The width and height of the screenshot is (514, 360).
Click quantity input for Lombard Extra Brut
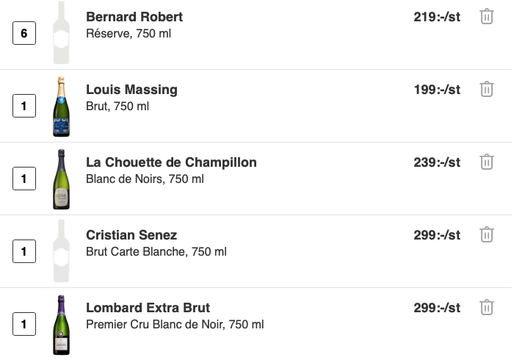point(24,324)
